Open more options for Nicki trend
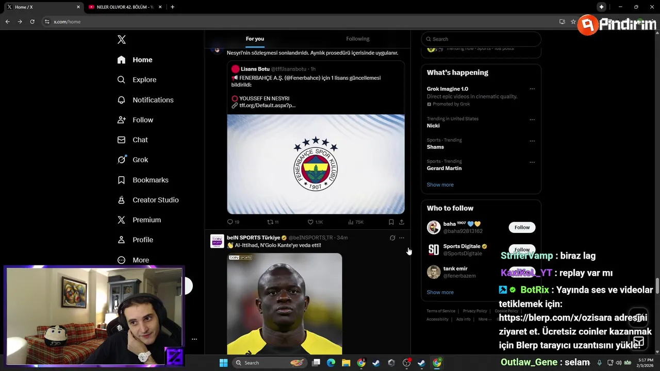The width and height of the screenshot is (660, 371). coord(532,120)
